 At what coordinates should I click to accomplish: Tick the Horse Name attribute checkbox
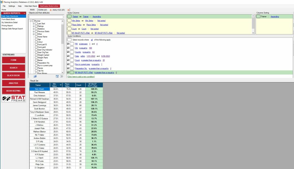click(x=36, y=37)
